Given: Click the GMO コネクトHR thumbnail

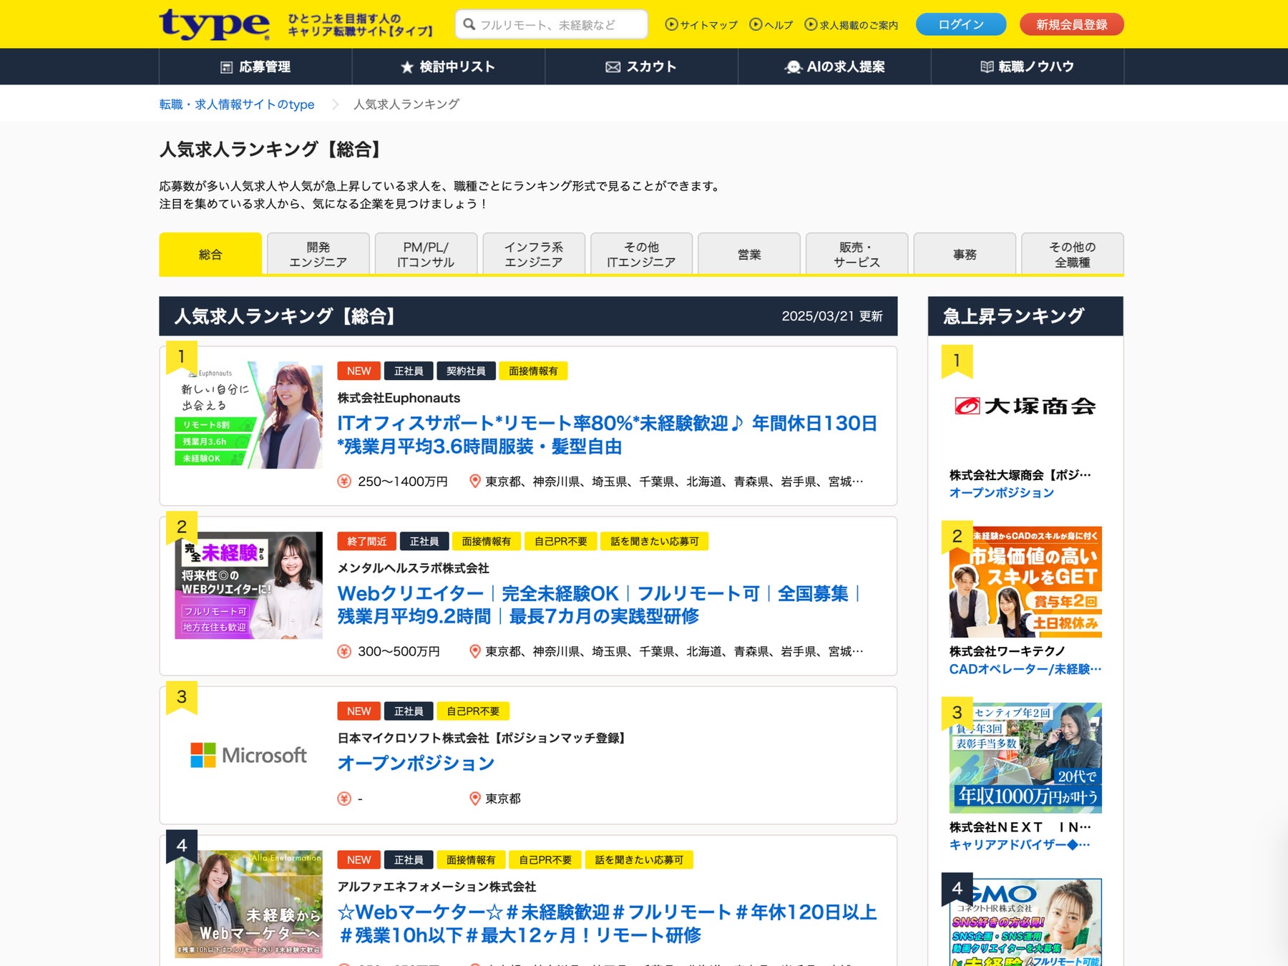Looking at the screenshot, I should pyautogui.click(x=1025, y=922).
